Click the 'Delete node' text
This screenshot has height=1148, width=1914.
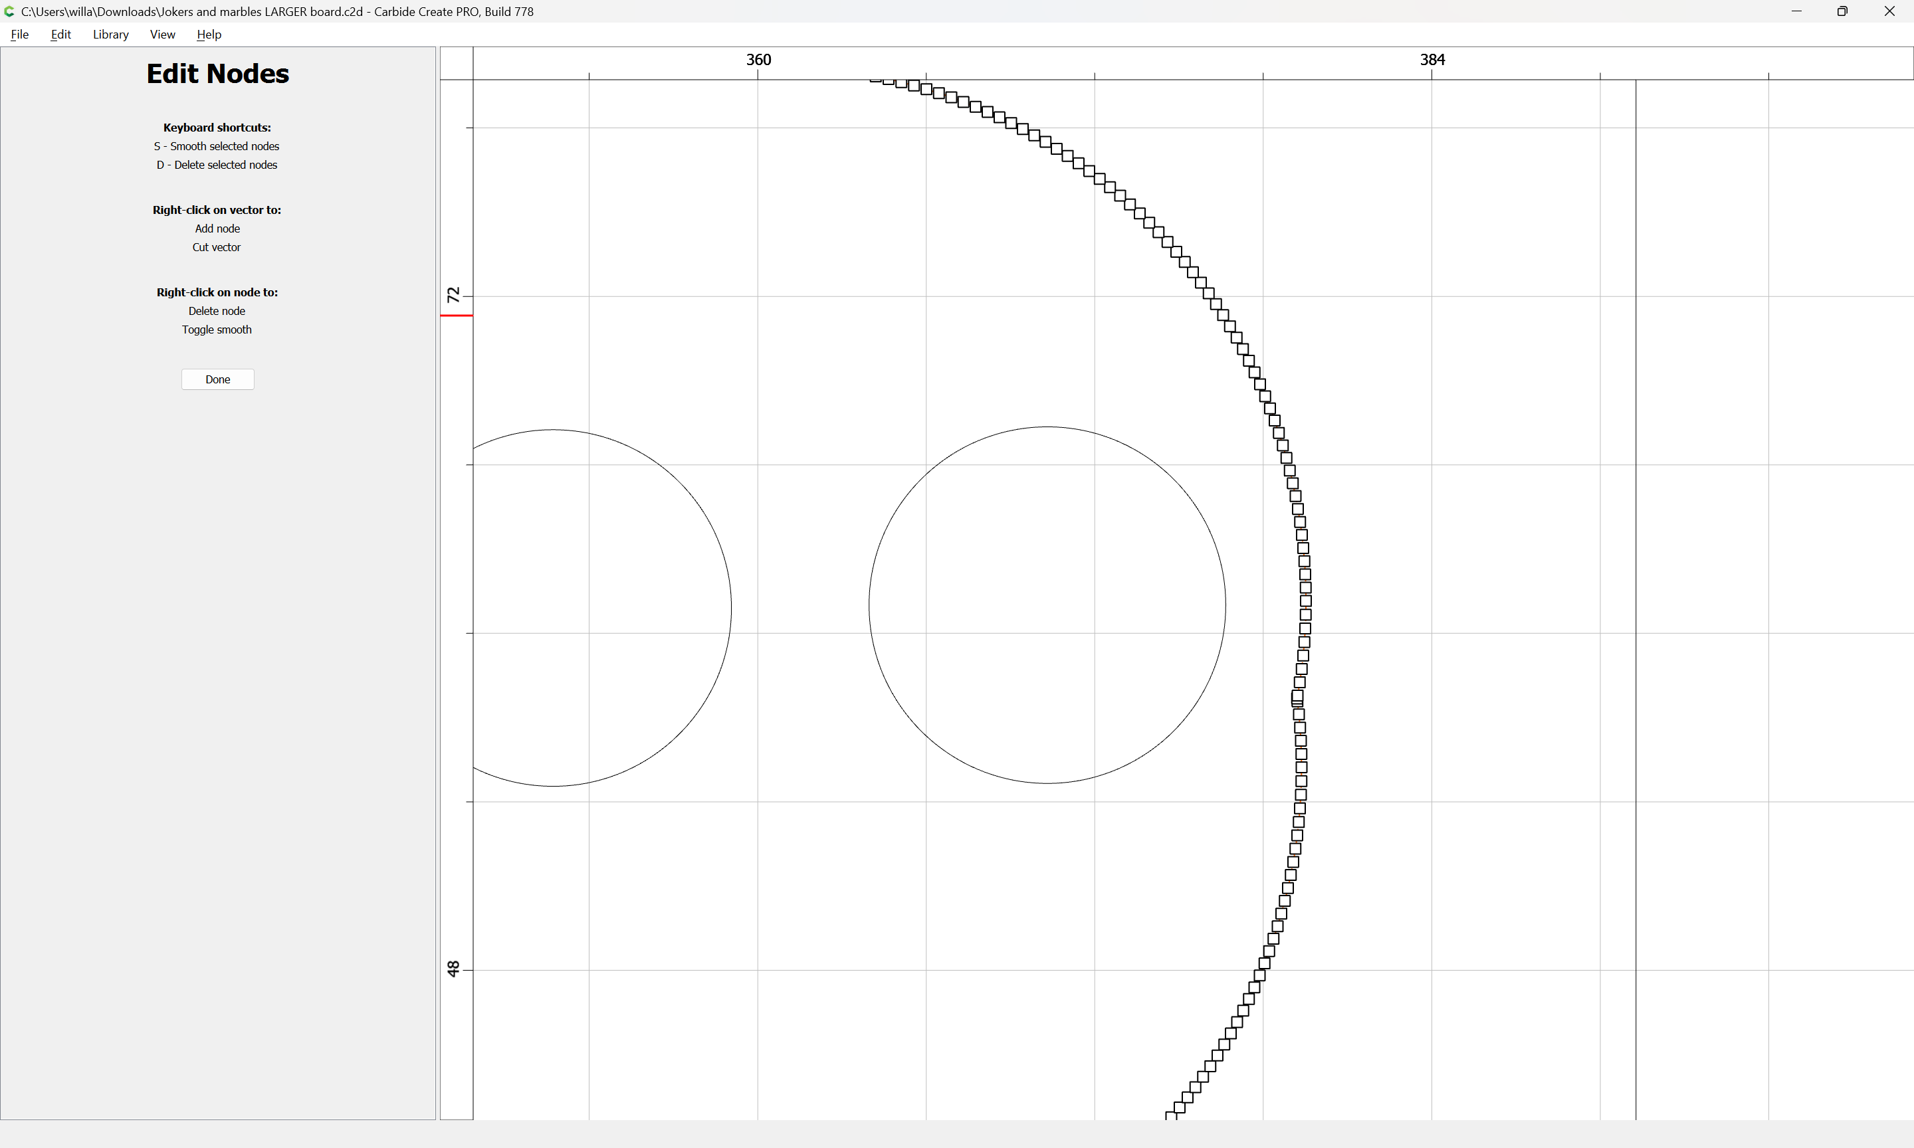217,311
